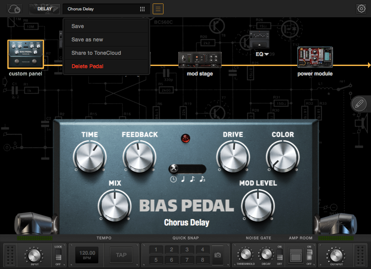Image resolution: width=371 pixels, height=269 pixels.
Task: Select the custom panel thumbnail
Action: click(25, 54)
